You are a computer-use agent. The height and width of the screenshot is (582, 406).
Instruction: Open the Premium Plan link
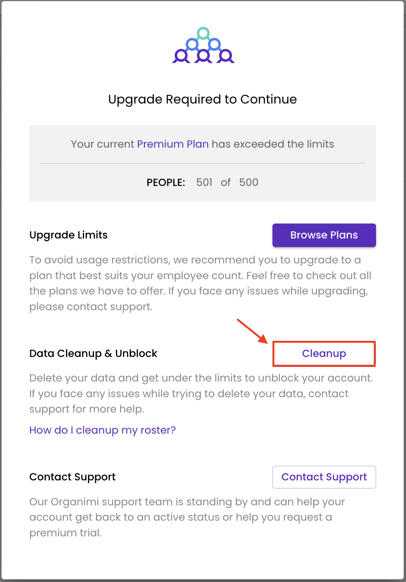pyautogui.click(x=173, y=144)
